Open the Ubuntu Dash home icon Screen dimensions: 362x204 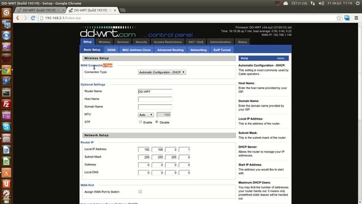coord(6,12)
